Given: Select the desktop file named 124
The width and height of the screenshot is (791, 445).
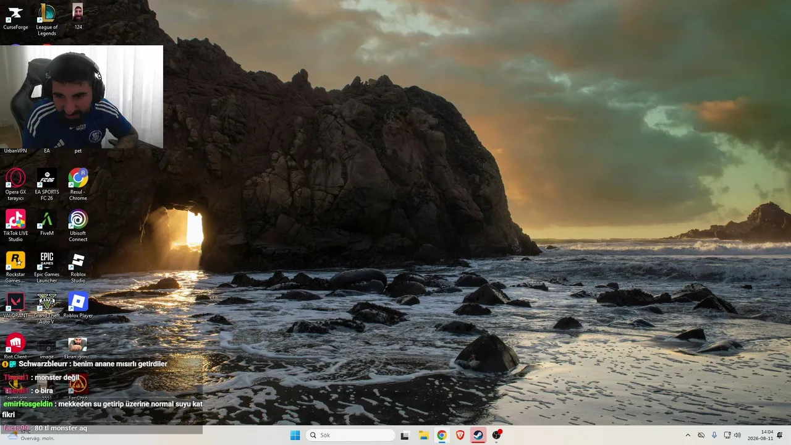Looking at the screenshot, I should [x=78, y=17].
